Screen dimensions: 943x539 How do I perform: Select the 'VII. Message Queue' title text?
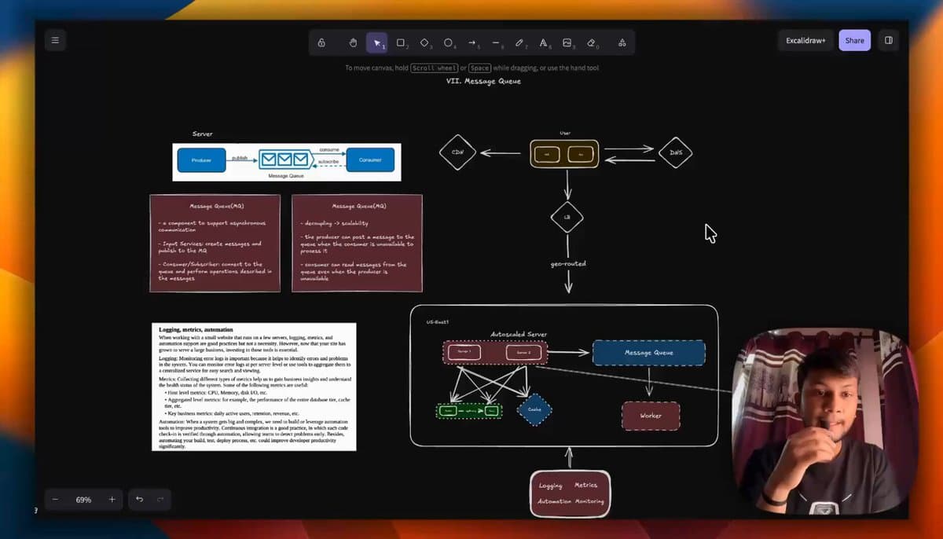483,81
